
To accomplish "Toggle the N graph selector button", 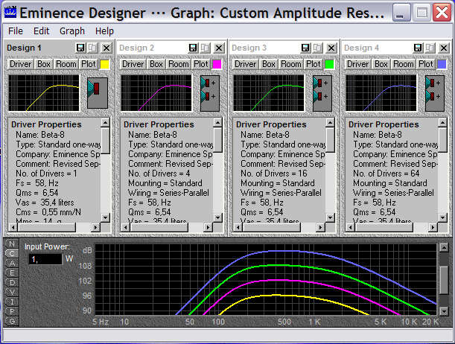I will 12,243.
